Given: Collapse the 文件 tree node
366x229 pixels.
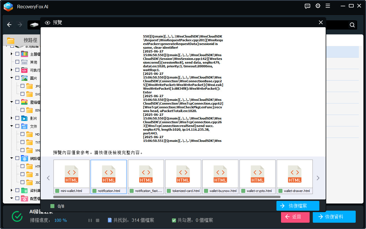Looking at the screenshot, I should (x=12, y=126).
